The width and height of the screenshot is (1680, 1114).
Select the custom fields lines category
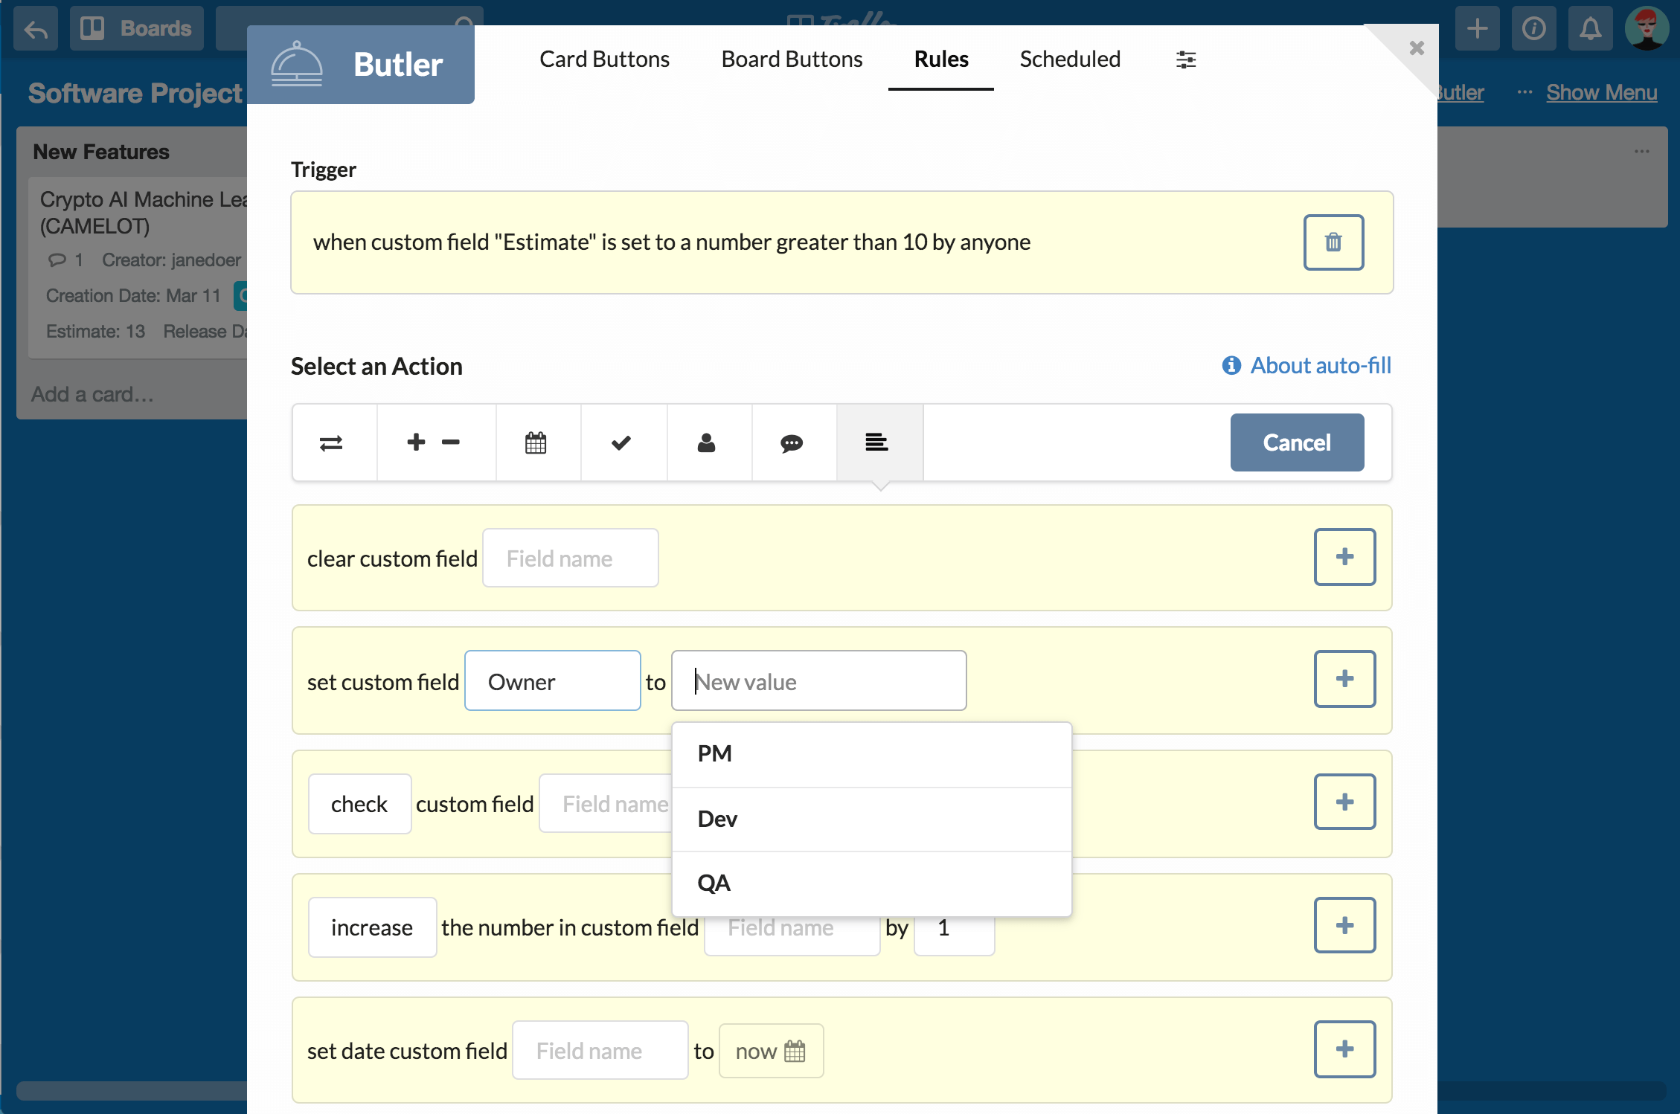point(876,443)
